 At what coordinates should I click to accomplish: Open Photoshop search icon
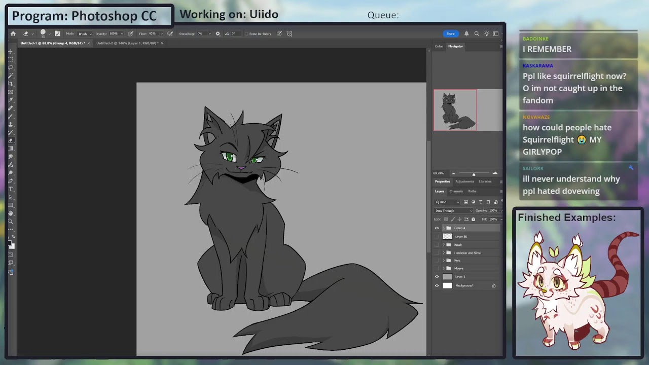(477, 34)
